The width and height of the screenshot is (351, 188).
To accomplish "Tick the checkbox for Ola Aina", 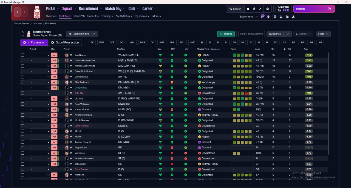I will click(22, 99).
